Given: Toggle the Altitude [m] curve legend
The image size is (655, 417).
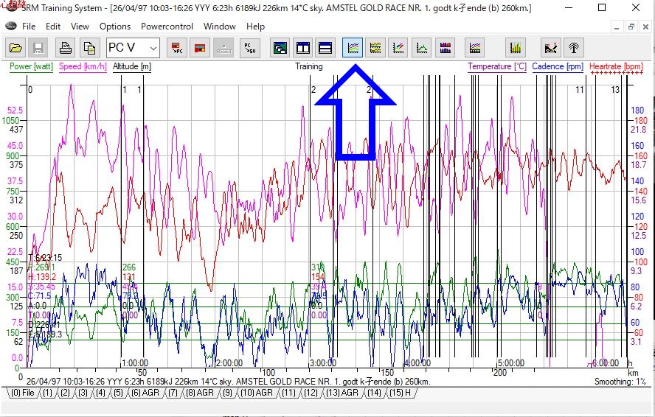Looking at the screenshot, I should pos(132,66).
